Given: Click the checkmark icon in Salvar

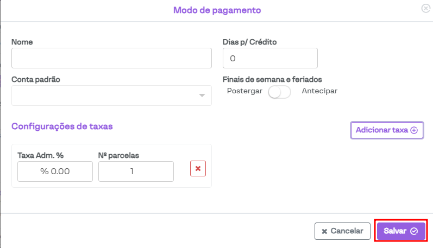Looking at the screenshot, I should (x=414, y=231).
